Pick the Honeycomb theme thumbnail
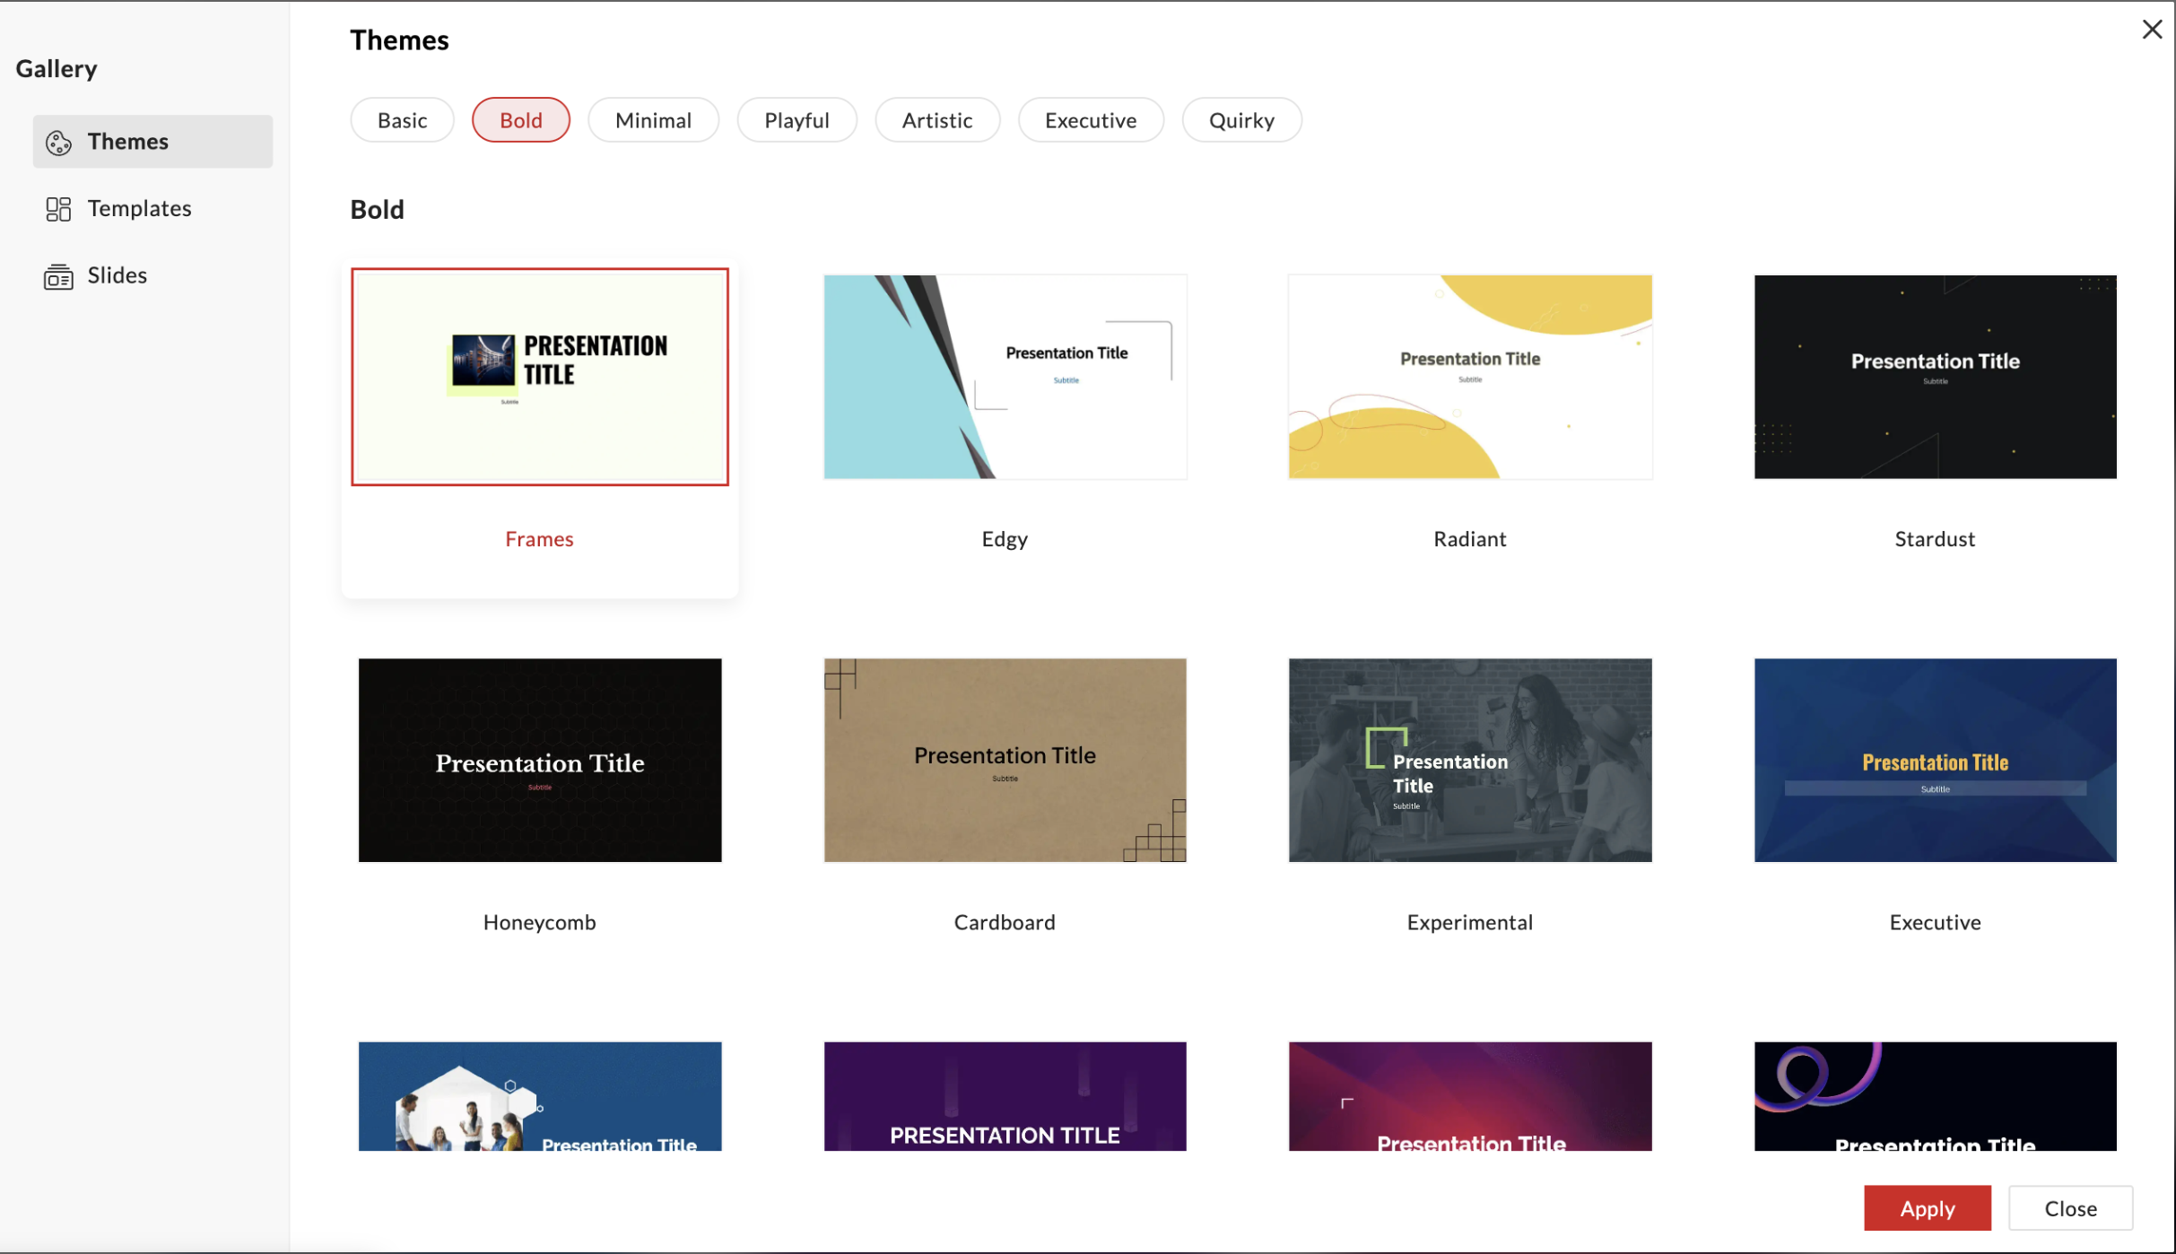 (539, 760)
